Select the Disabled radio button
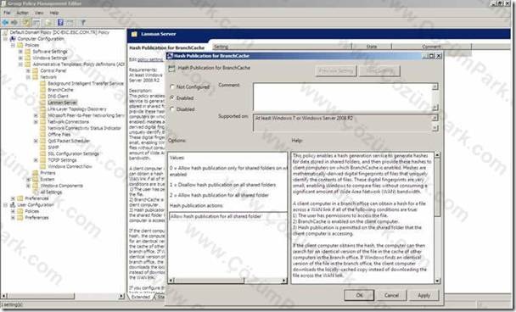 tap(172, 109)
